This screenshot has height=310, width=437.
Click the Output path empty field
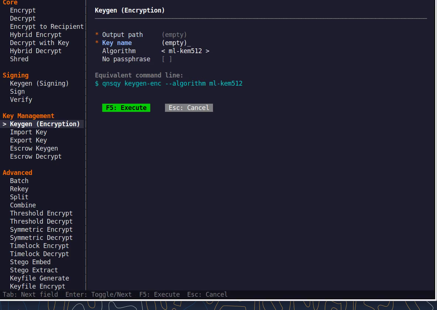coord(174,35)
